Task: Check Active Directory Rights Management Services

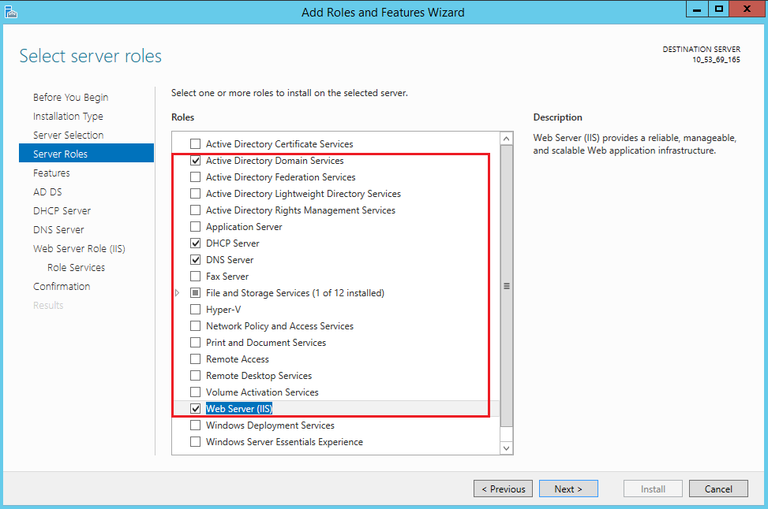Action: coord(196,210)
